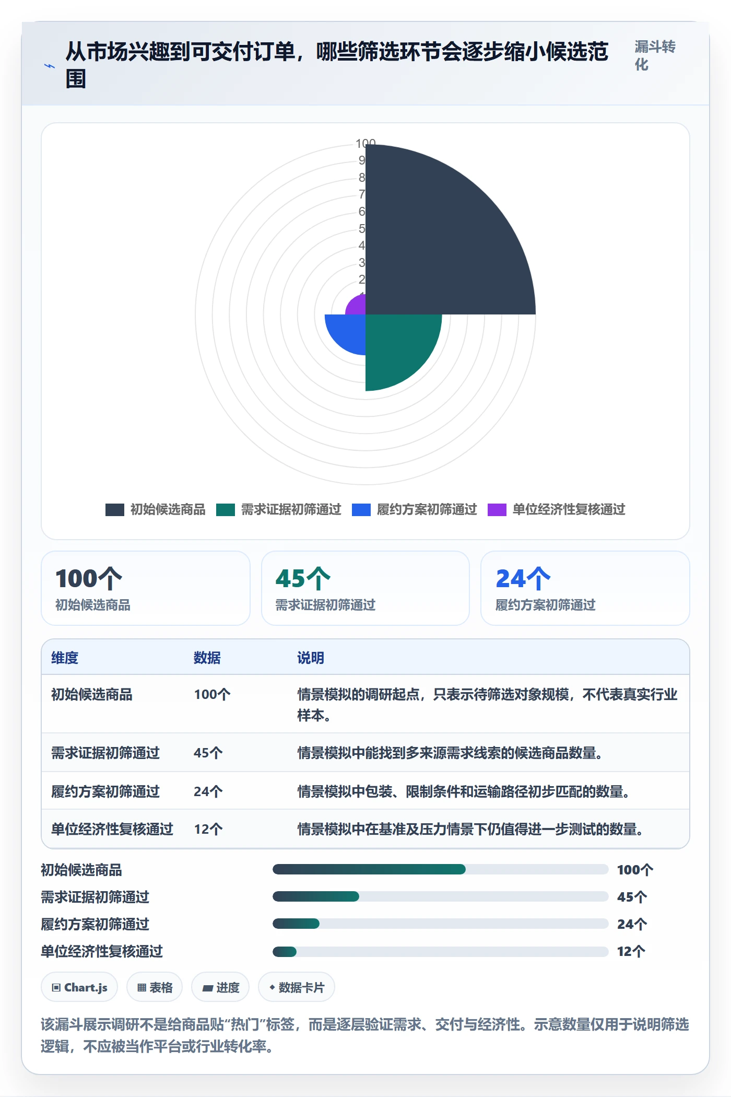Click the 12个 table cell

[x=208, y=829]
